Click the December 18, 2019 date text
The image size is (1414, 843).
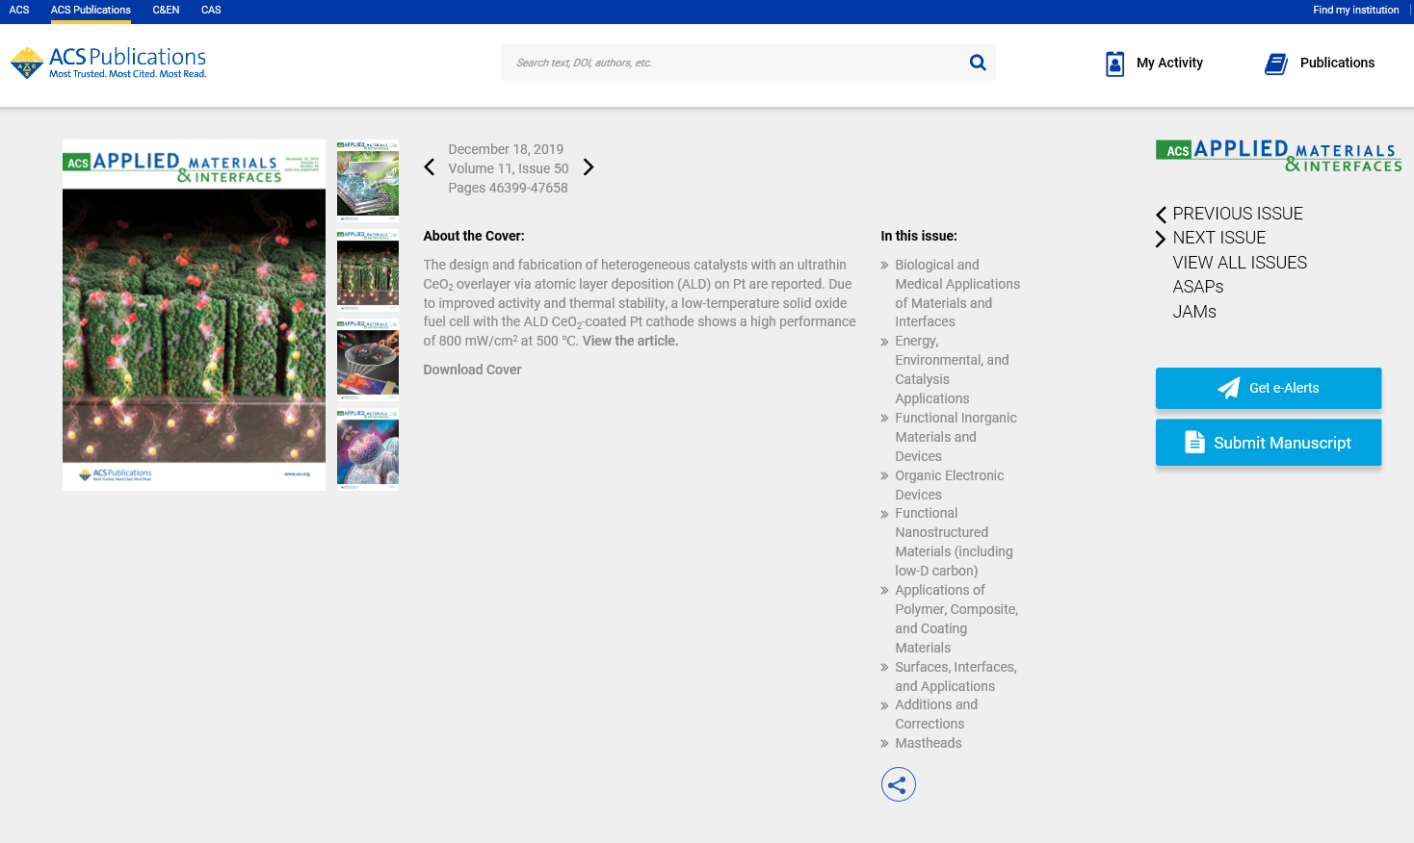tap(506, 149)
